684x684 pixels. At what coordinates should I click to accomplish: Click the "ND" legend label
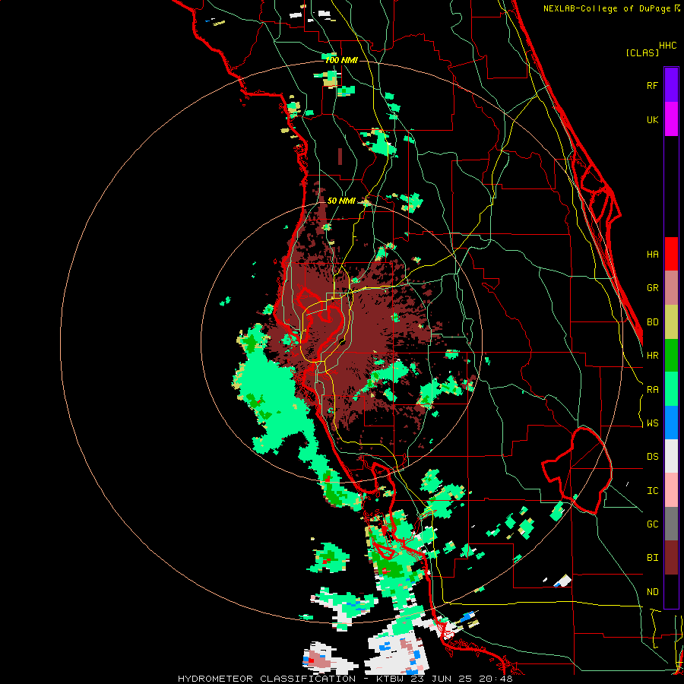[x=652, y=592]
